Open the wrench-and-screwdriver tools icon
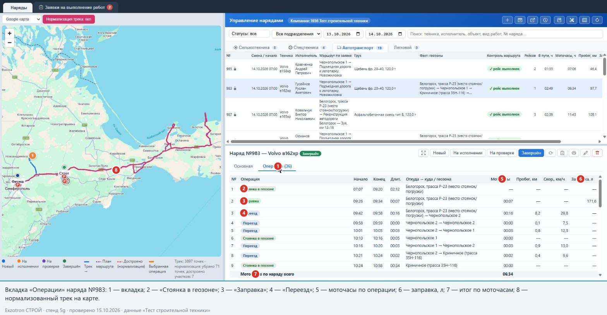The height and width of the screenshot is (315, 607). point(572,20)
